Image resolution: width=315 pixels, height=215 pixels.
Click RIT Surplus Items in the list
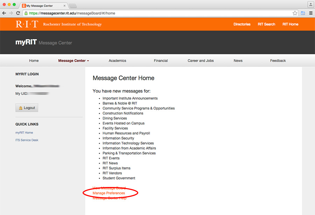pos(116,168)
